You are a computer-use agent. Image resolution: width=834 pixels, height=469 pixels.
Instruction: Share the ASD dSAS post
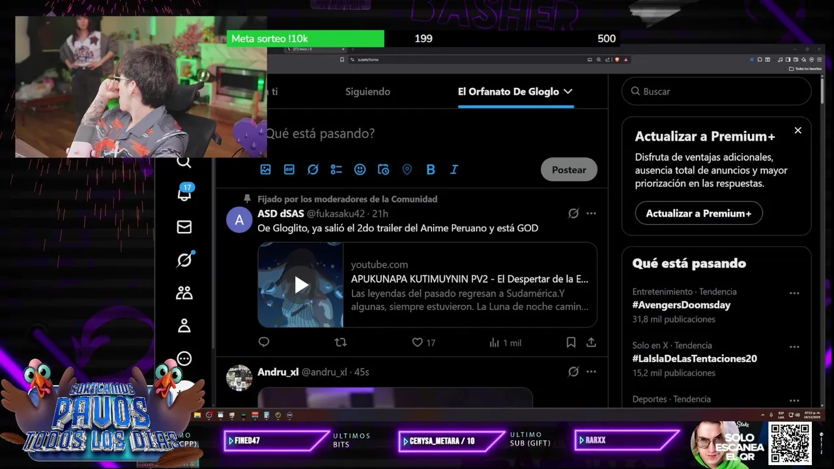point(591,342)
